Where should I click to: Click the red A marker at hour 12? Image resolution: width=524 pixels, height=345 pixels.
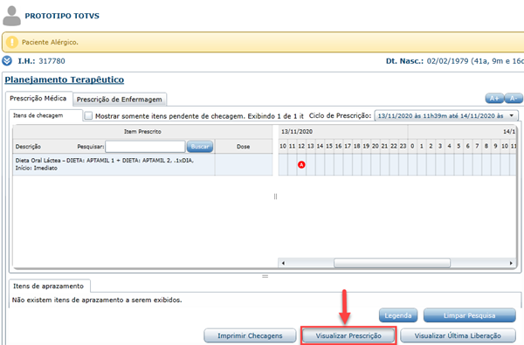click(x=301, y=164)
